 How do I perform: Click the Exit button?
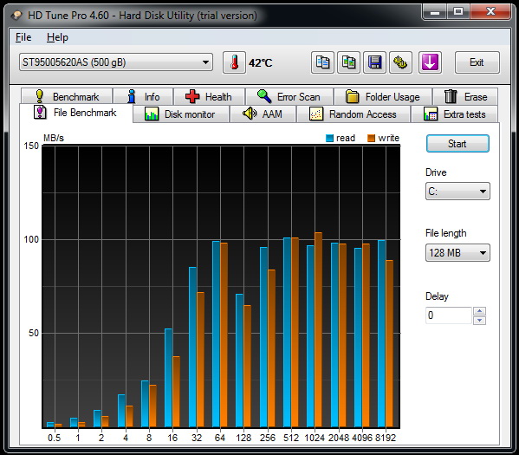(477, 62)
